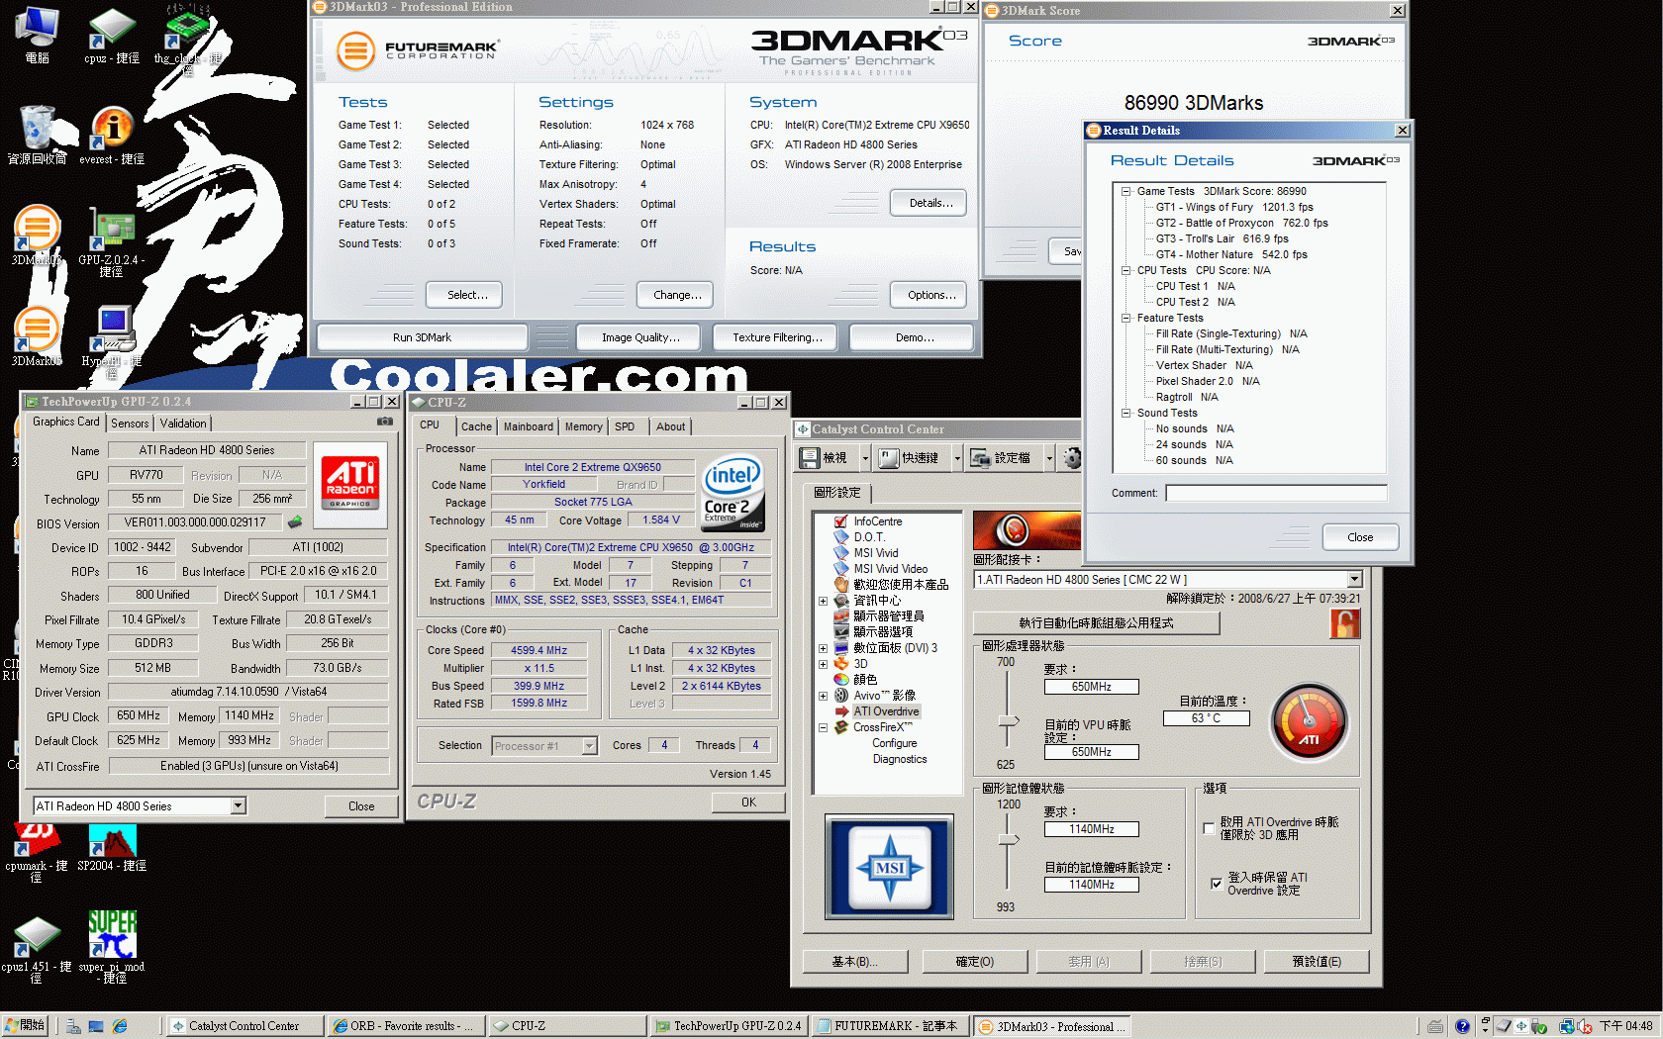Select D.O.T. in Catalyst tree
The image size is (1663, 1039).
point(868,537)
